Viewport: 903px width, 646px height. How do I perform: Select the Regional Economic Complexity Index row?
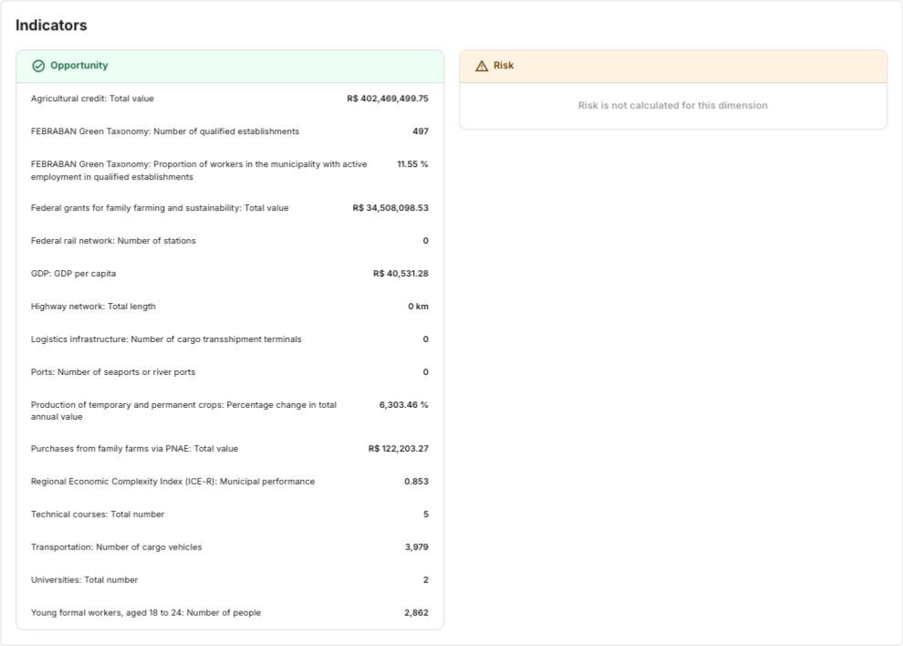228,481
